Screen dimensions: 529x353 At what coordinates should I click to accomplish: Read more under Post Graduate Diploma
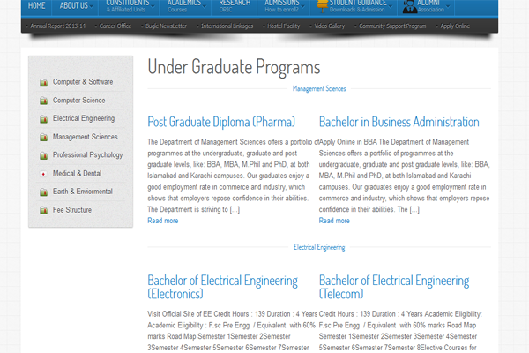(162, 221)
